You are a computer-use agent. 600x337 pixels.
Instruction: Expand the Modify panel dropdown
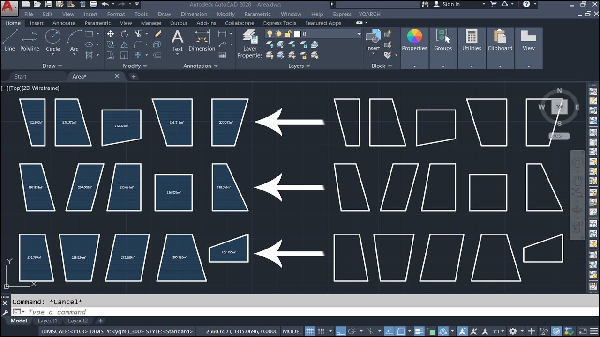(x=135, y=66)
